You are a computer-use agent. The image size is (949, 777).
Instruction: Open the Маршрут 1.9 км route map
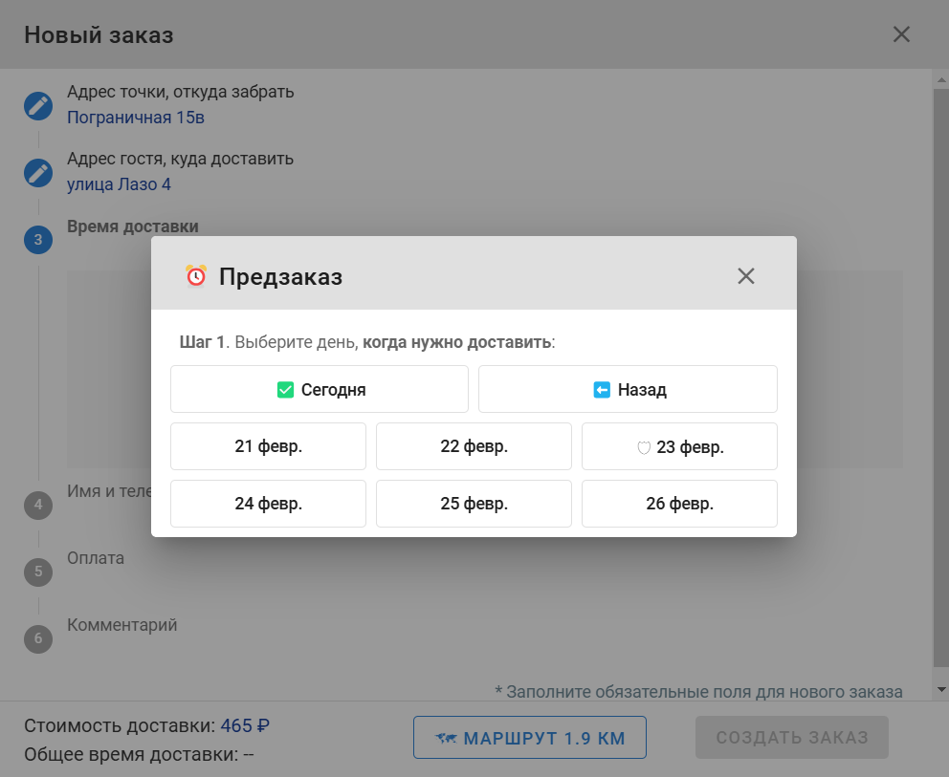(530, 738)
